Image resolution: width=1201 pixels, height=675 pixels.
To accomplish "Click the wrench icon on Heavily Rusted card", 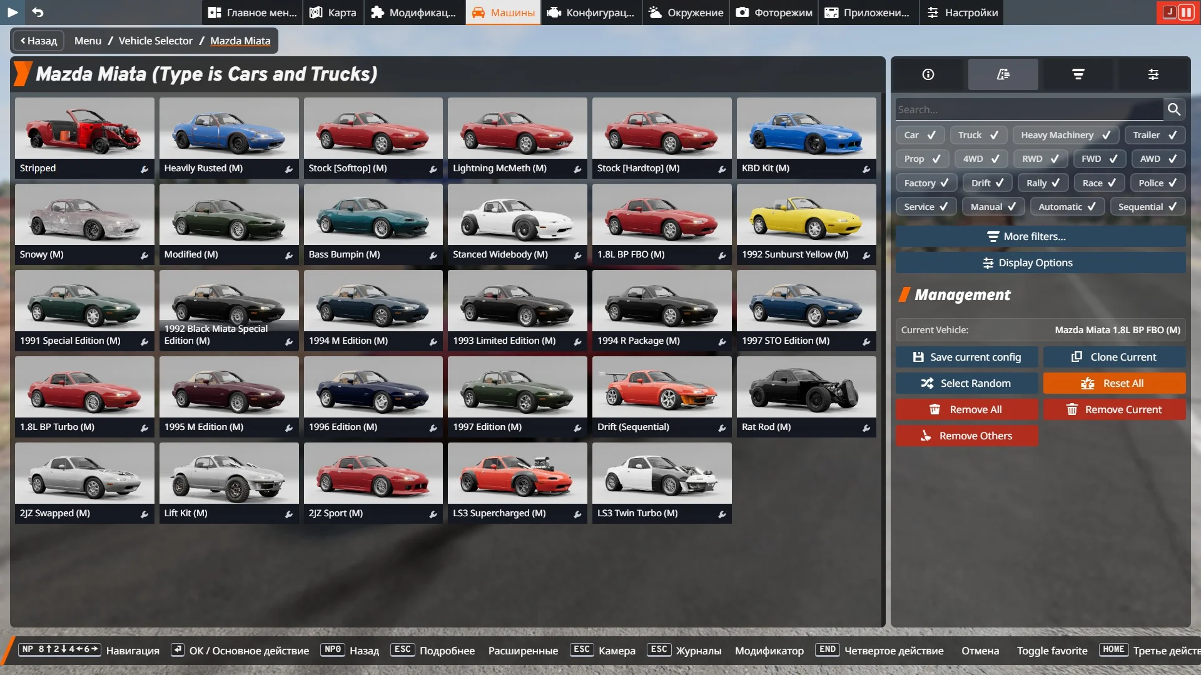I will click(x=289, y=169).
